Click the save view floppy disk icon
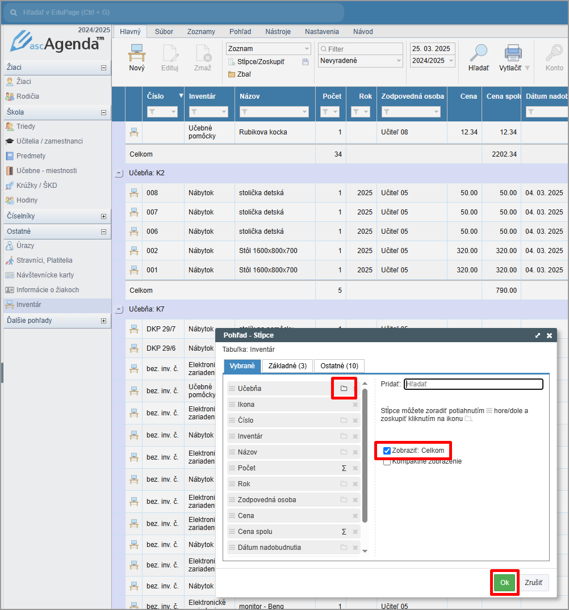The image size is (569, 610). [x=306, y=61]
